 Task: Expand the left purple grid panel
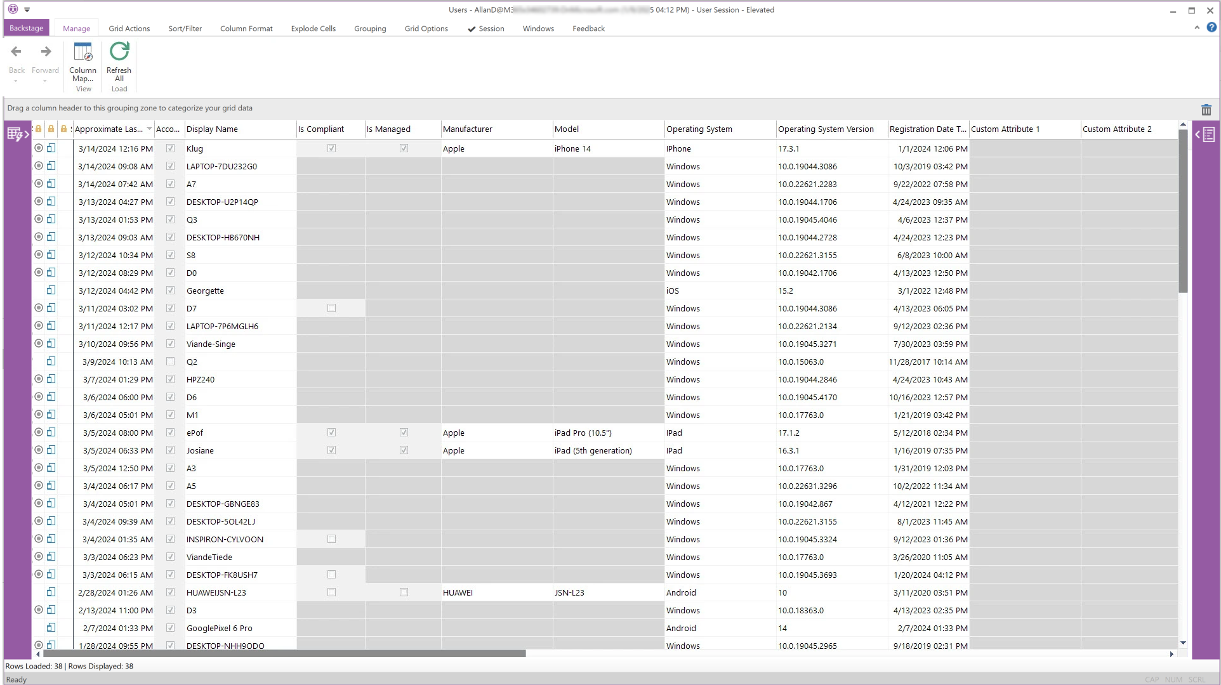tap(17, 134)
